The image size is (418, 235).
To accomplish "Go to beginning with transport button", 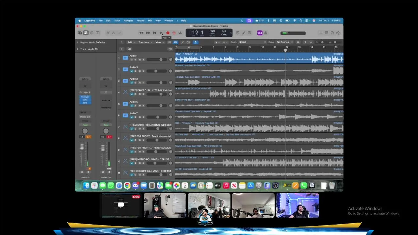I will pos(154,33).
